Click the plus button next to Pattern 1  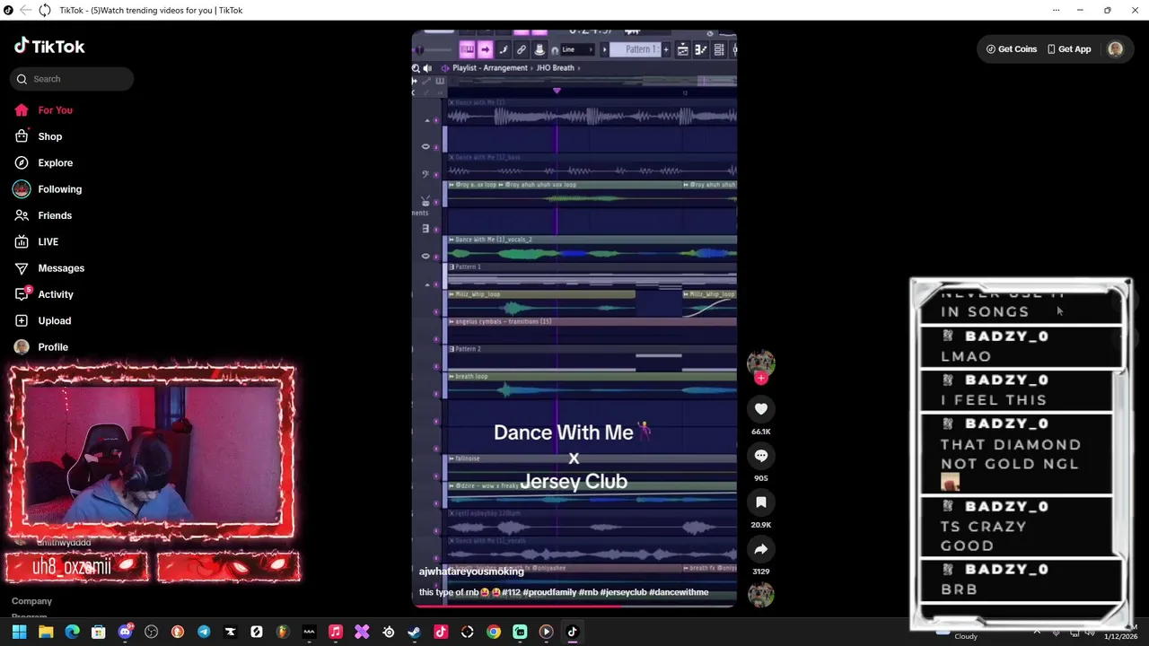(666, 49)
